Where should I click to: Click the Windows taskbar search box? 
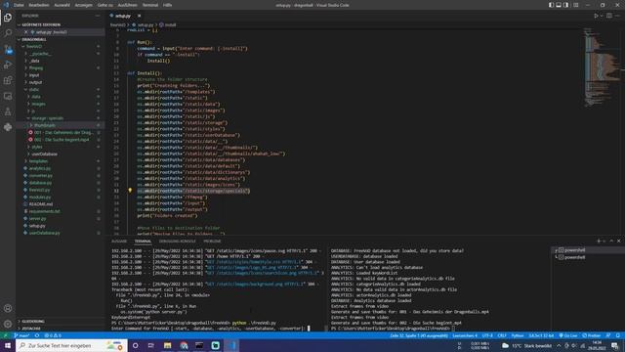[x=71, y=345]
